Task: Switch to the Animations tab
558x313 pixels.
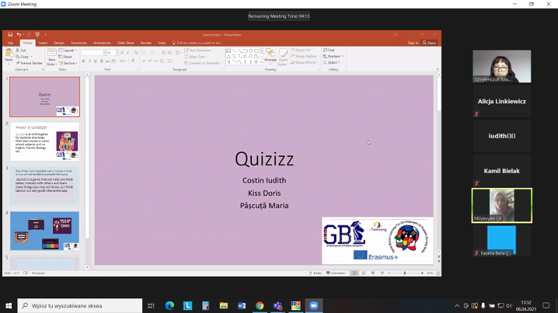Action: [102, 43]
